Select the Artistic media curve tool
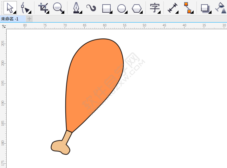 [x=91, y=8]
